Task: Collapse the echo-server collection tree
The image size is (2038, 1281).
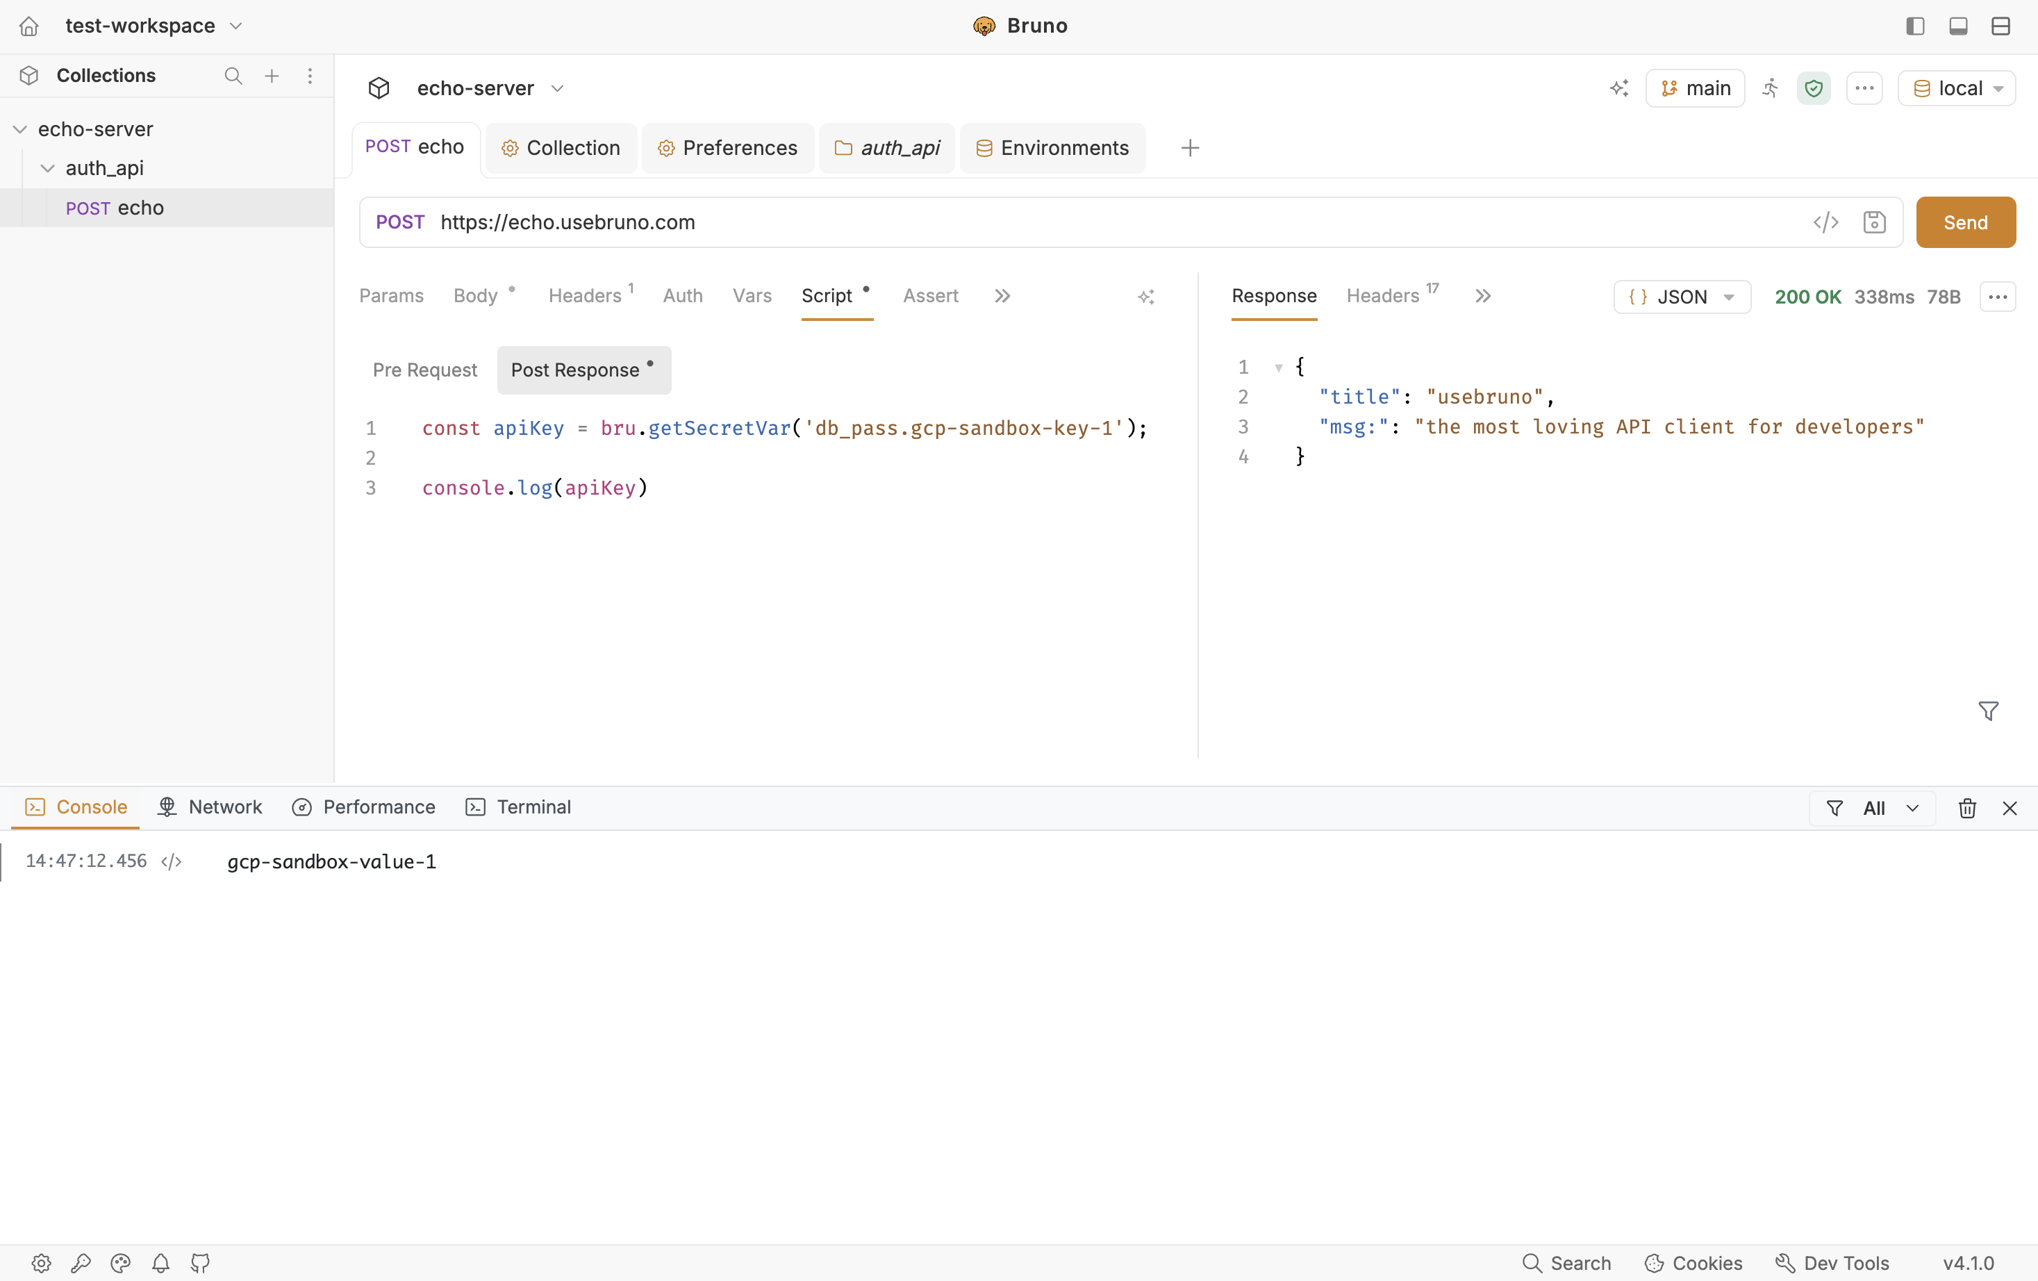Action: click(x=20, y=129)
